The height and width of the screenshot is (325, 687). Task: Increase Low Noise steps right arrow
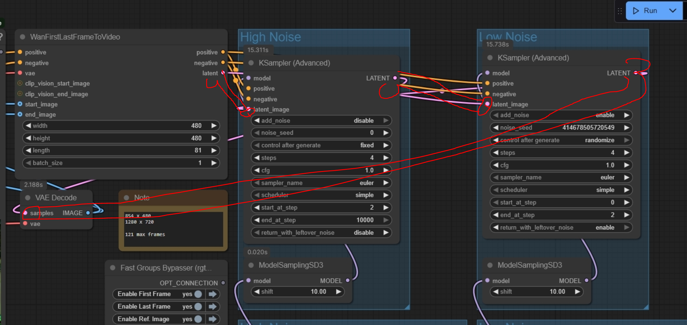(x=627, y=153)
